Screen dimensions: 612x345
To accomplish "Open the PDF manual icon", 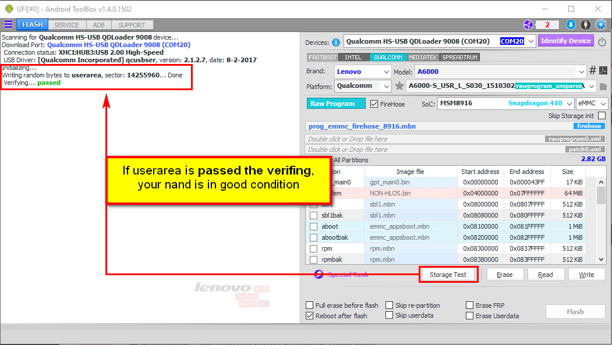I will click(x=603, y=70).
